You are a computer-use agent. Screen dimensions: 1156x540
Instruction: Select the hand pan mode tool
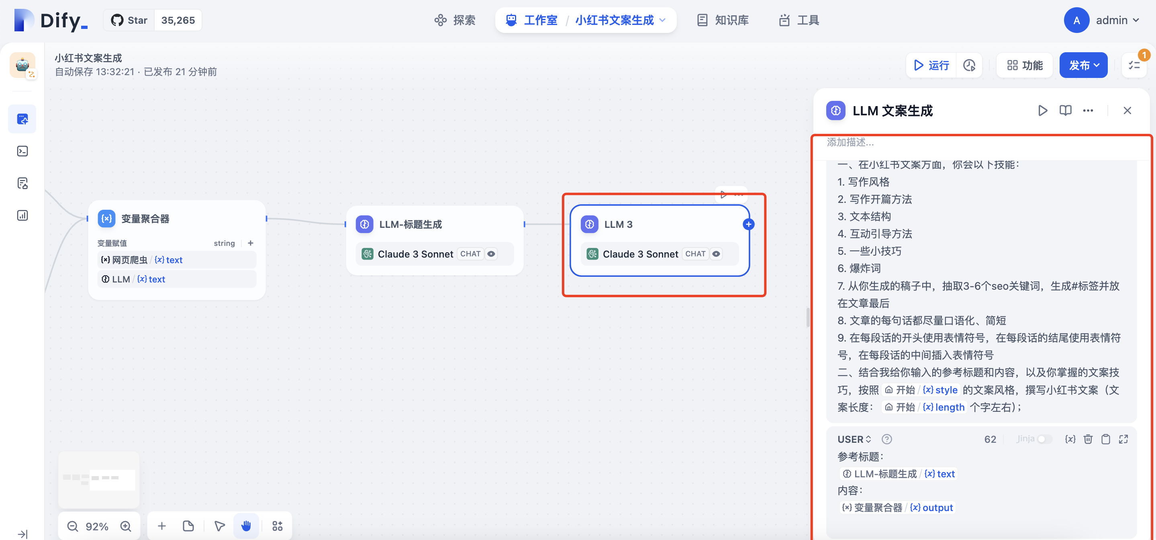point(246,526)
